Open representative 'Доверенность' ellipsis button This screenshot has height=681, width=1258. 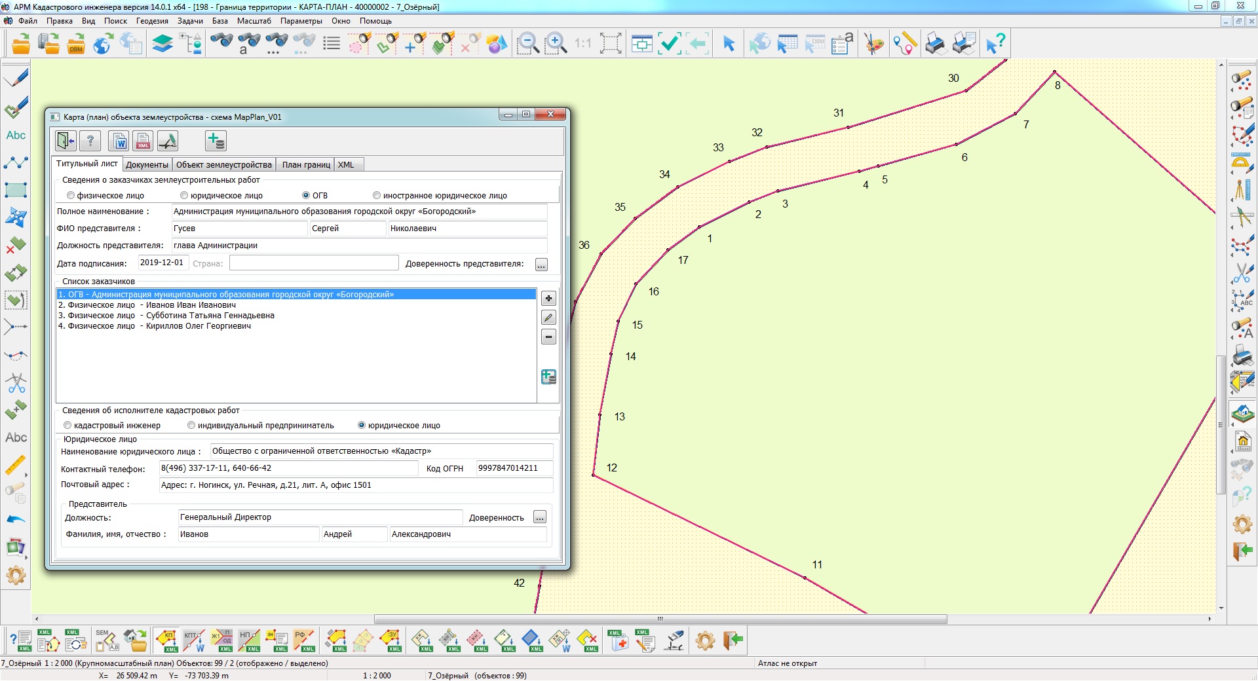click(539, 517)
